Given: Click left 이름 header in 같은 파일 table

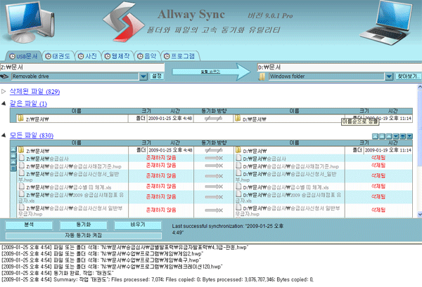Looking at the screenshot, I should 77,111.
